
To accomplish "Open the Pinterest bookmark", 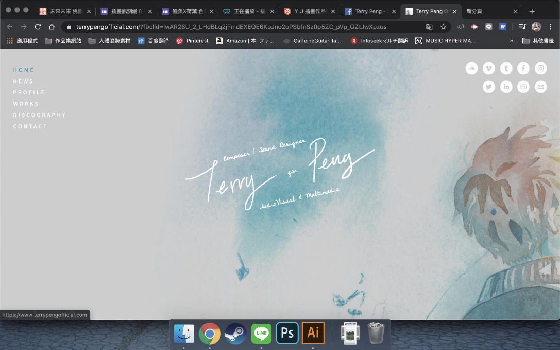I will tap(192, 41).
